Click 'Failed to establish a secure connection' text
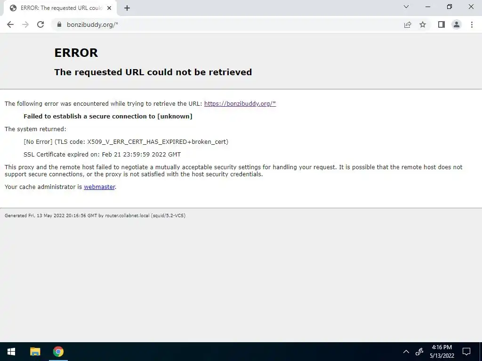This screenshot has height=361, width=482. (108, 117)
